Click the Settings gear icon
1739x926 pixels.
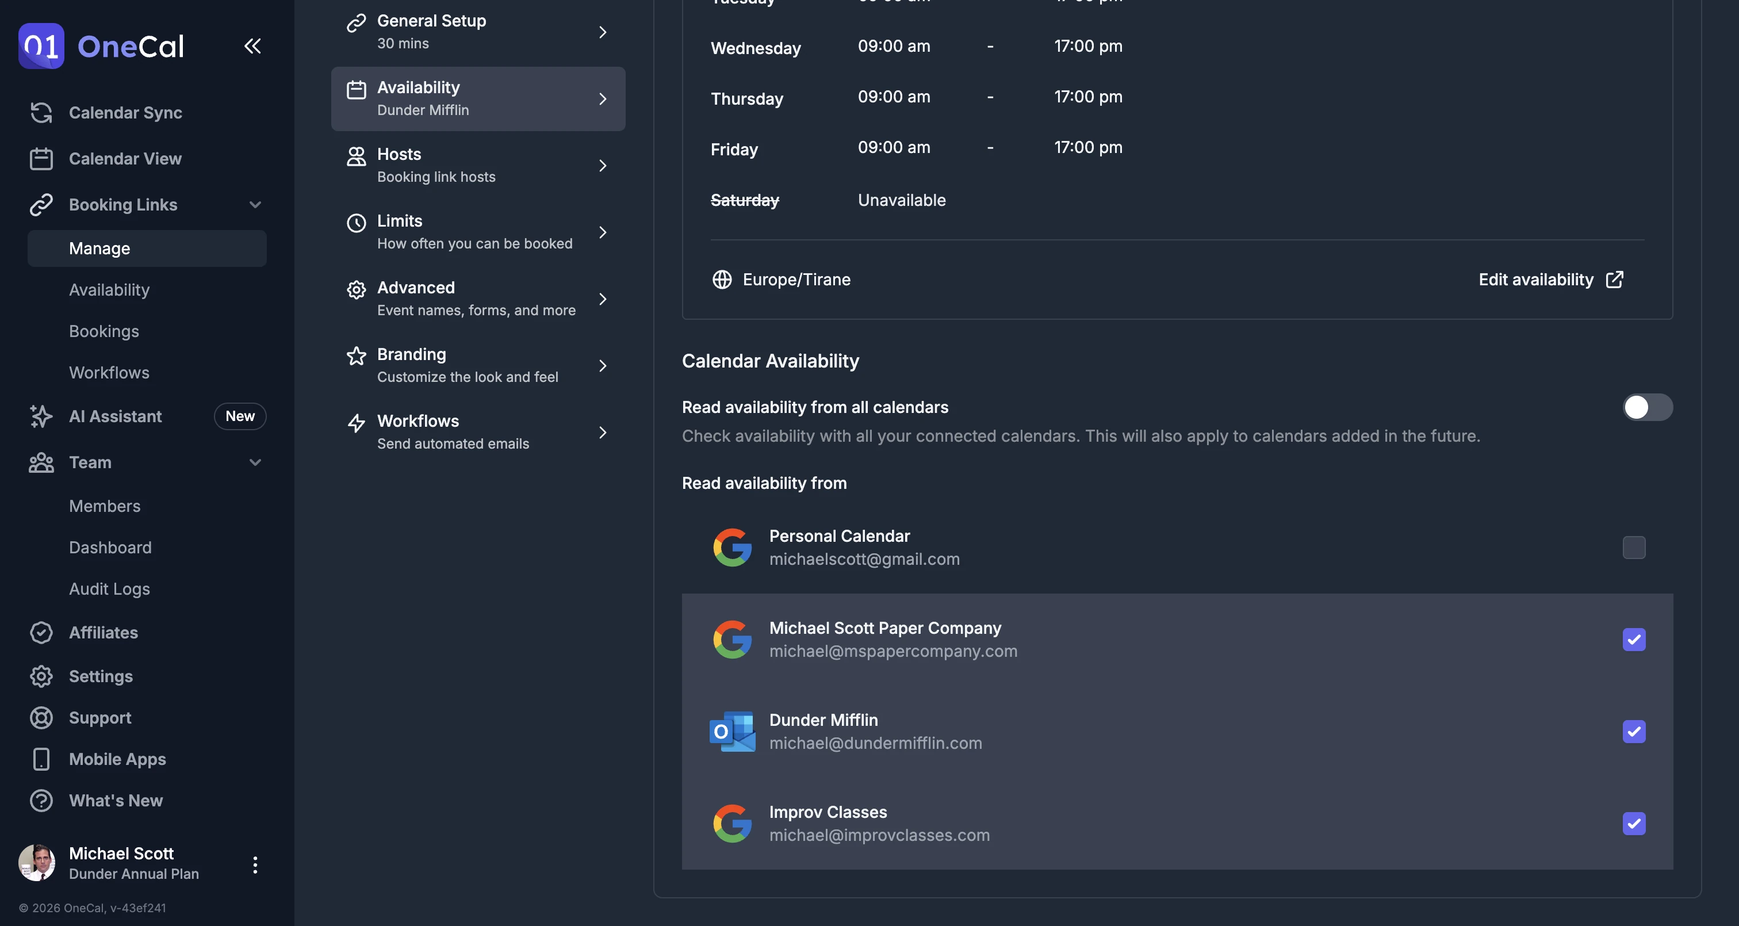coord(41,677)
